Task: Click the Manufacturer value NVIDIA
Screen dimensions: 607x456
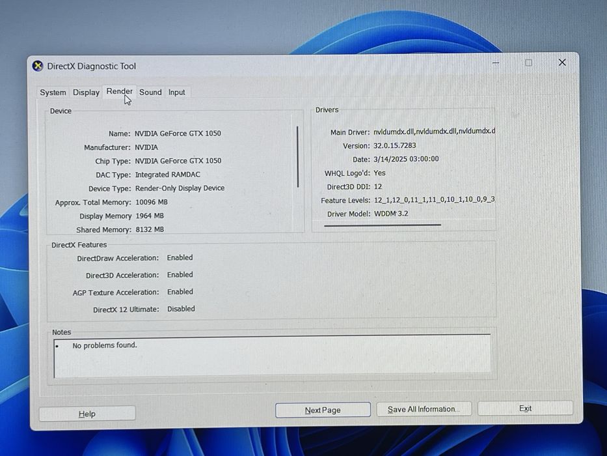Action: tap(146, 147)
